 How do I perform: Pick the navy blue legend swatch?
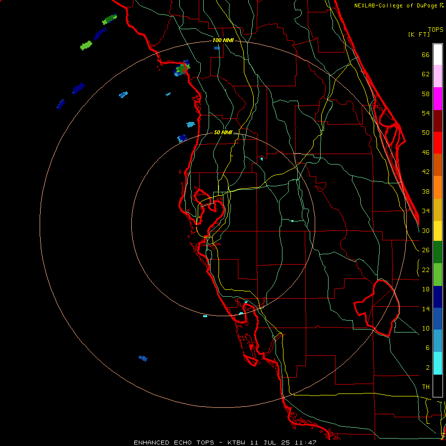click(438, 297)
